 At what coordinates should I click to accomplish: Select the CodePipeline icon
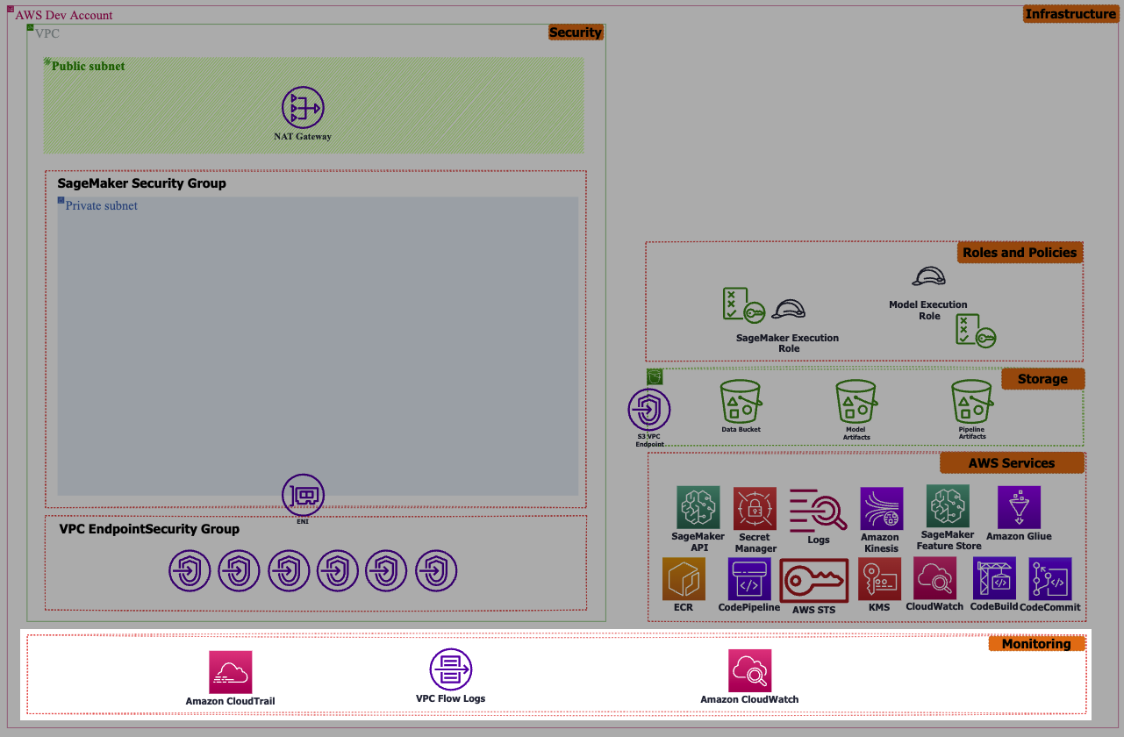(x=749, y=579)
